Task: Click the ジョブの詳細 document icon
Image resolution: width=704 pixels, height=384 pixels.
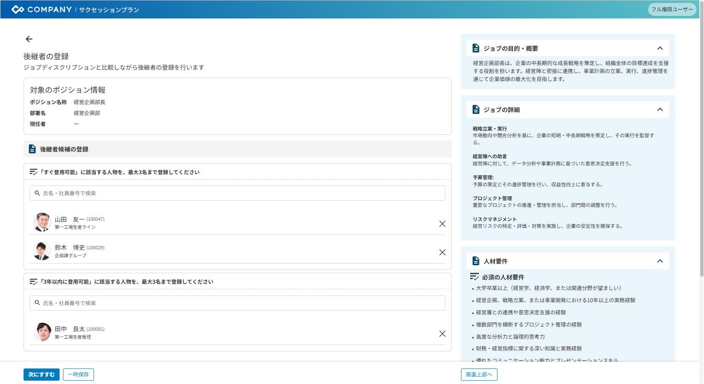Action: (476, 110)
